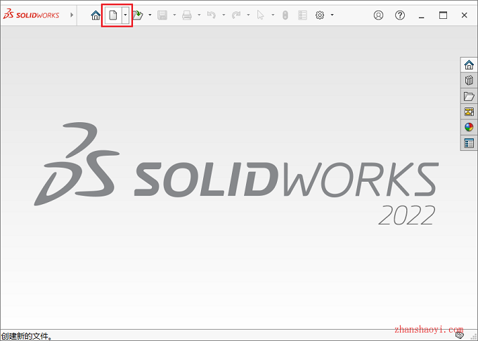Click the Open file folder icon
This screenshot has width=478, height=341.
138,15
